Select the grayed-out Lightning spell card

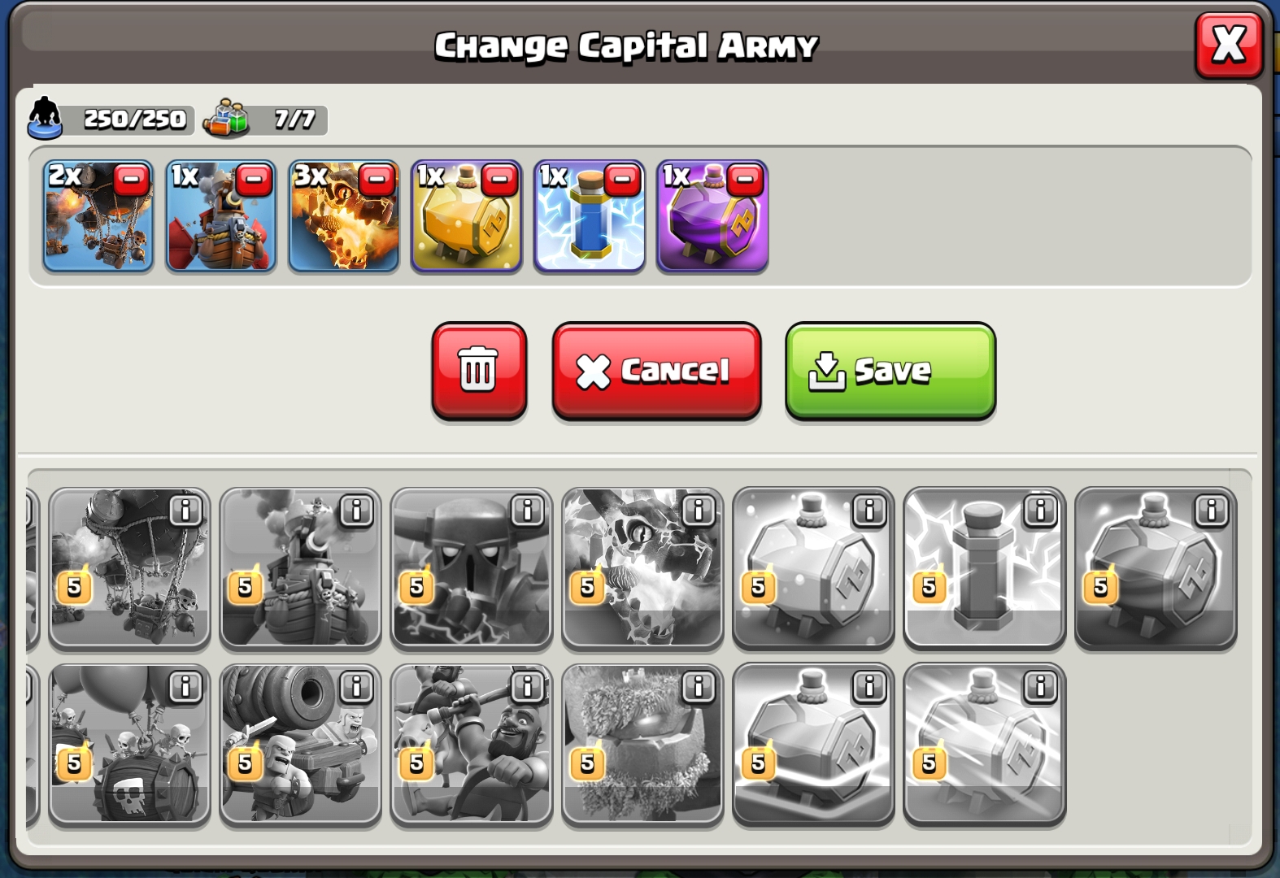point(984,568)
